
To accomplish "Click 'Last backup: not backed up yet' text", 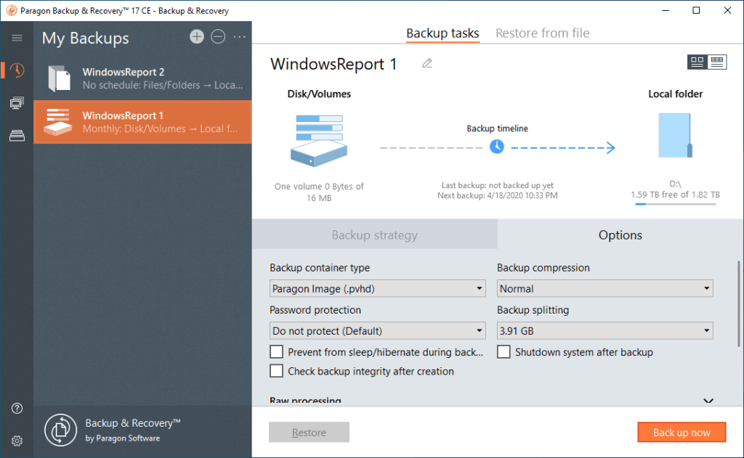I will point(497,185).
